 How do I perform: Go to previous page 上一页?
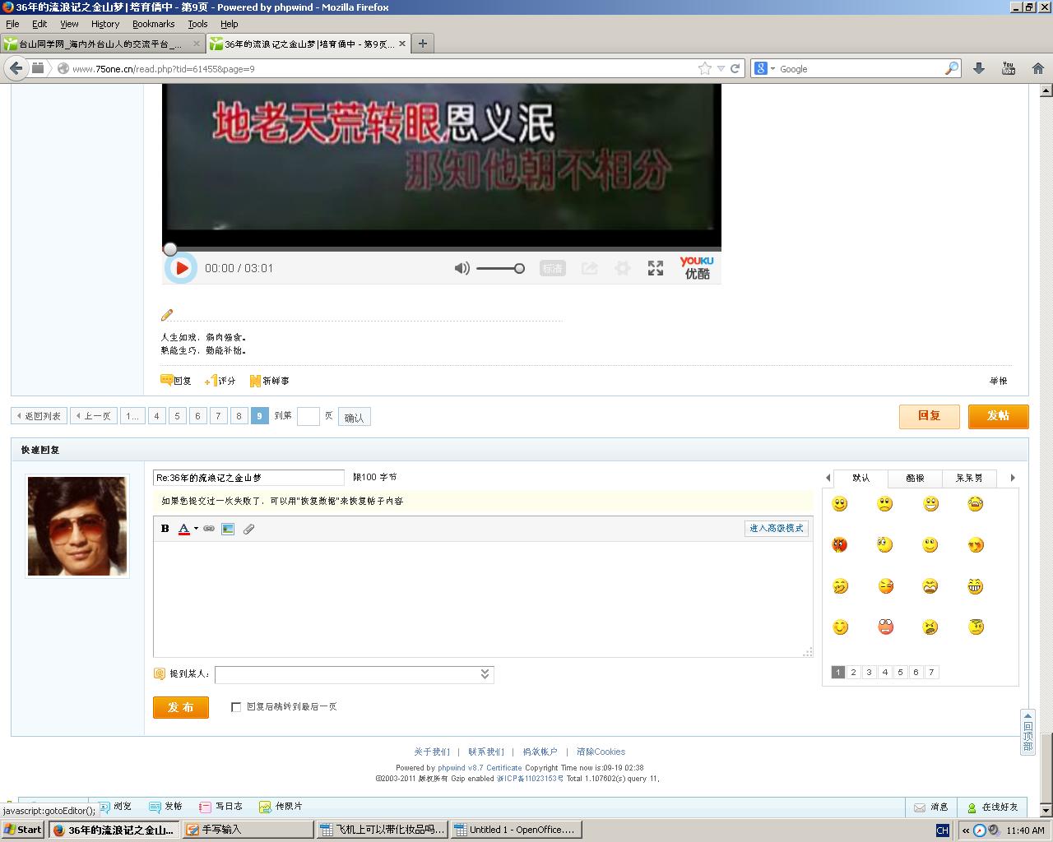tap(93, 416)
